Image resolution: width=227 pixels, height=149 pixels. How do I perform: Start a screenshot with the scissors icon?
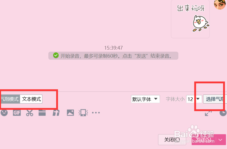click(x=30, y=113)
